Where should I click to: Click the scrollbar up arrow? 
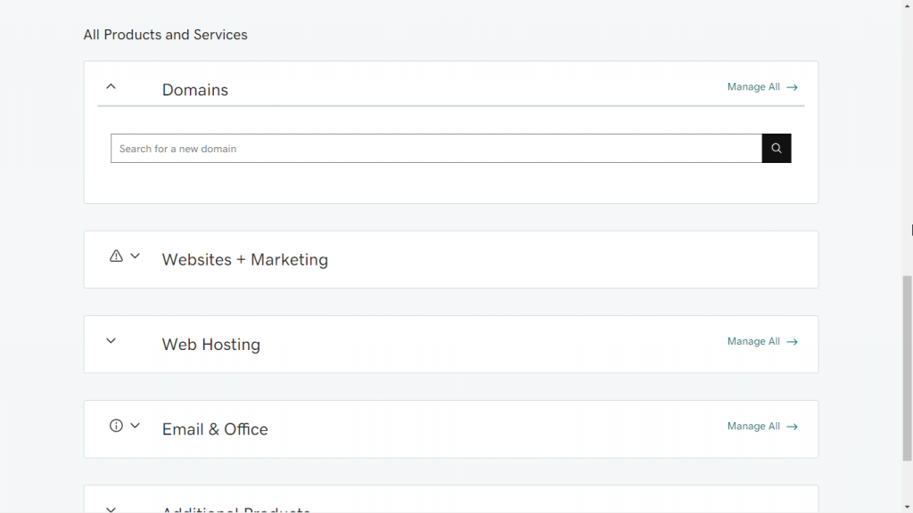(907, 7)
